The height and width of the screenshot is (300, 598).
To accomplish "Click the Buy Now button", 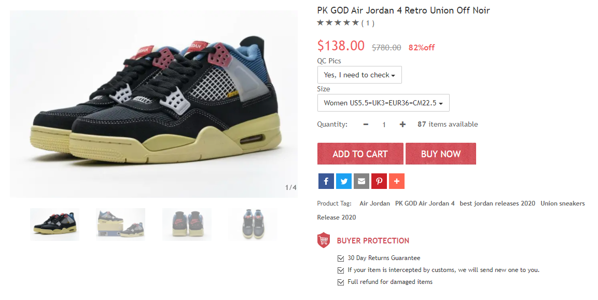I will coord(441,154).
